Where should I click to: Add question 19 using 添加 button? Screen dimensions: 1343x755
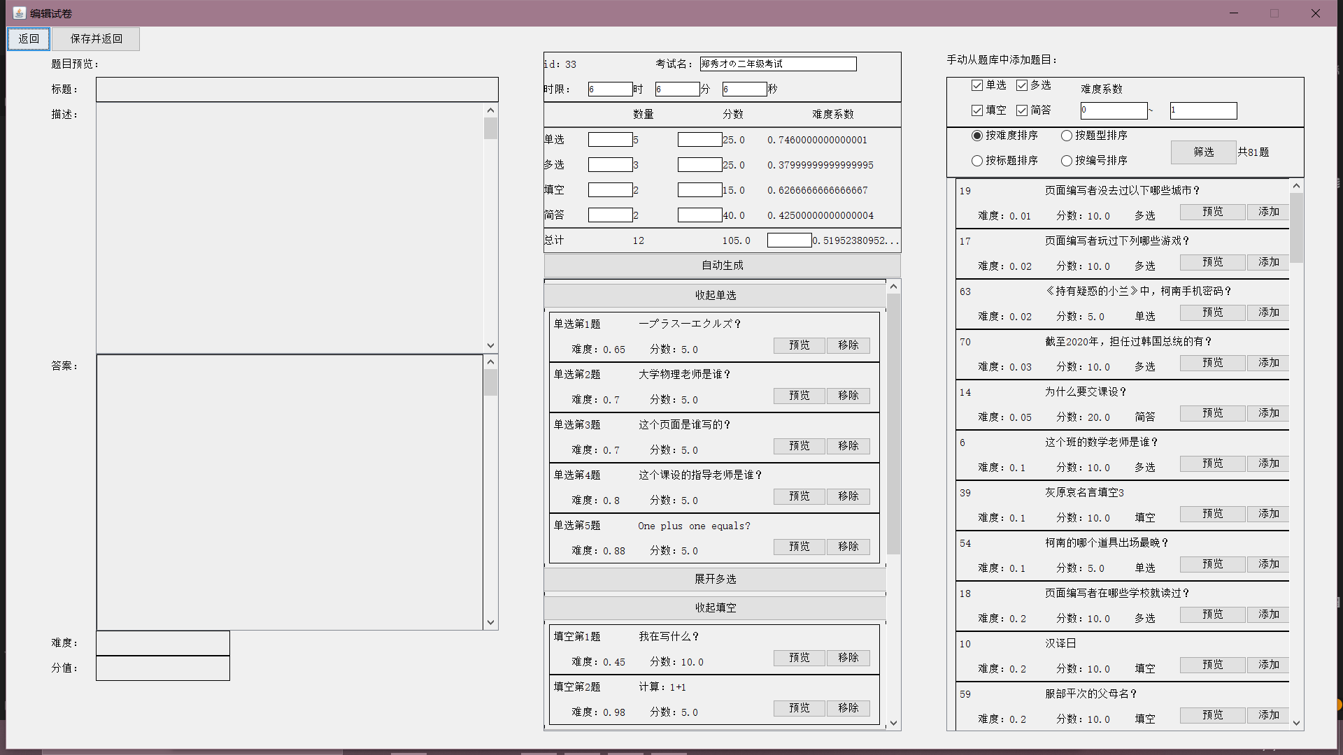click(1268, 212)
